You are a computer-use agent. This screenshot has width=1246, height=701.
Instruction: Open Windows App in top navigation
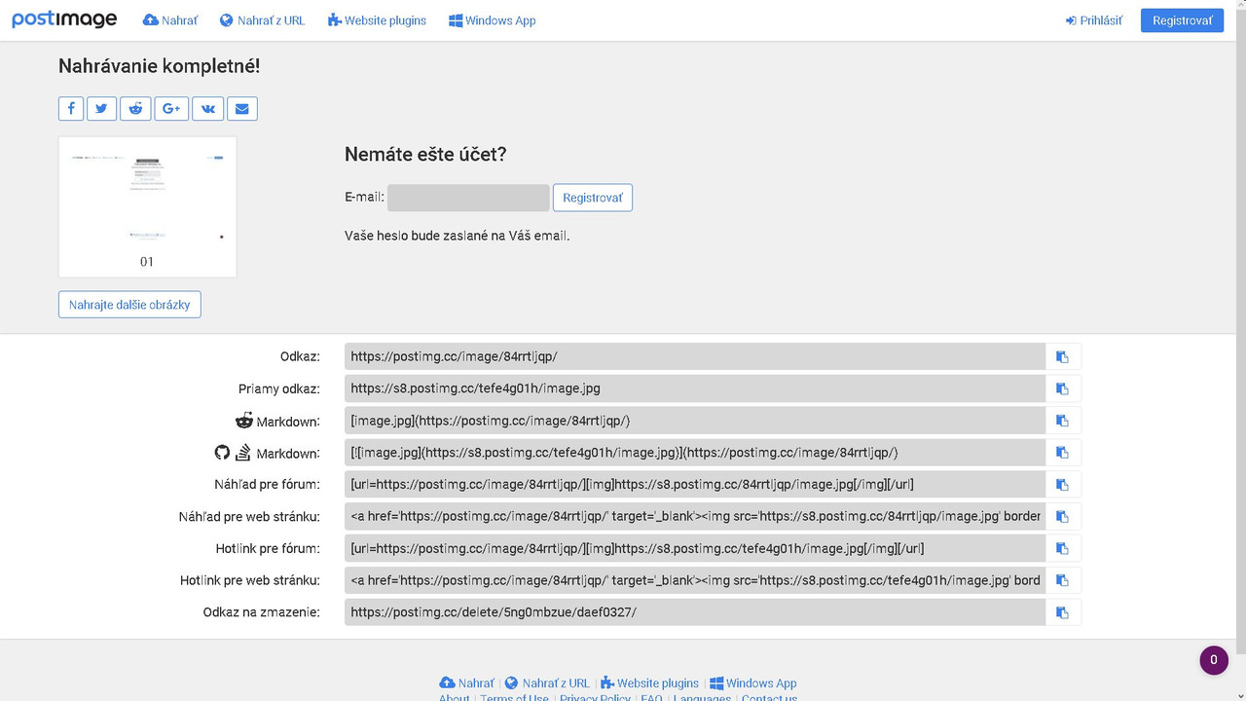click(492, 20)
